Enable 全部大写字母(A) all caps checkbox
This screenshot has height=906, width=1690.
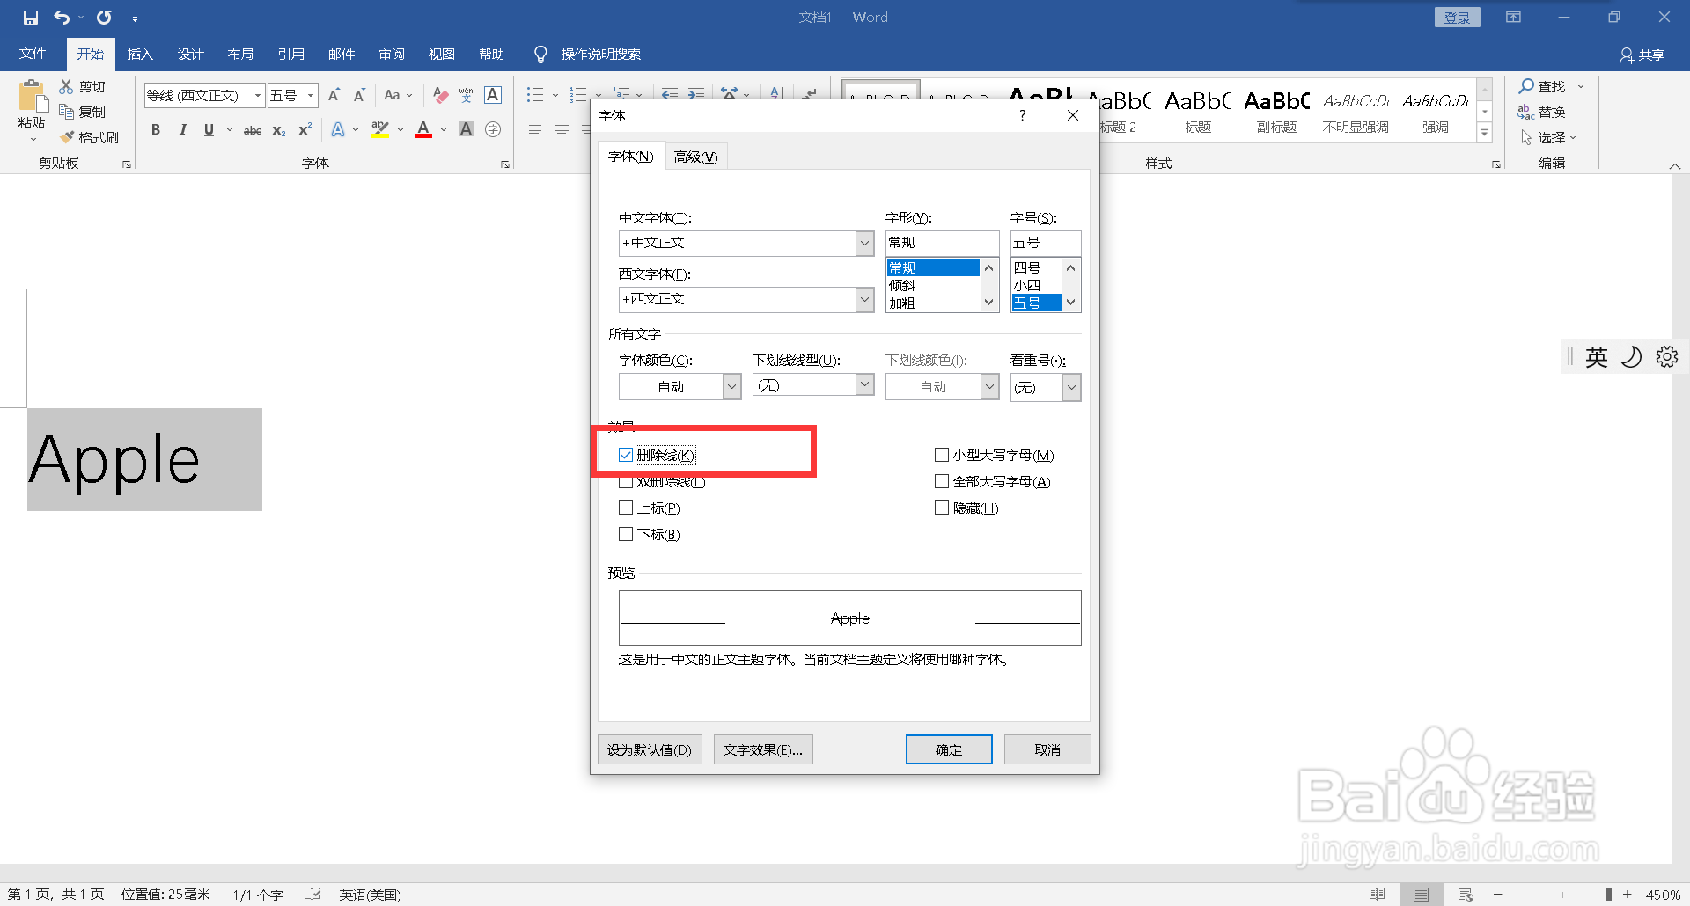[x=942, y=481]
